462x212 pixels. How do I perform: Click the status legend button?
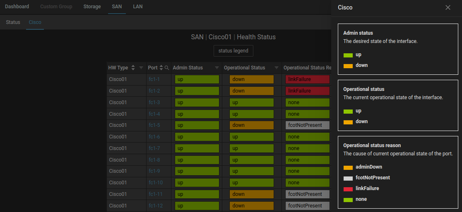(x=233, y=51)
